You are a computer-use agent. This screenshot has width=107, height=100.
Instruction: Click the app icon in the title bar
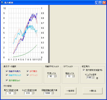[x=2, y=3]
